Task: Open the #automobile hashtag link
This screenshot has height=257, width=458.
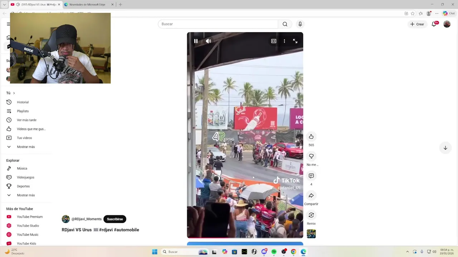Action: pos(126,230)
